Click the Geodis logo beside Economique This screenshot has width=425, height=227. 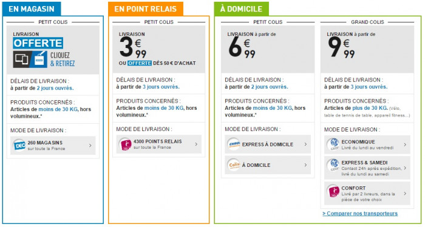(x=333, y=144)
